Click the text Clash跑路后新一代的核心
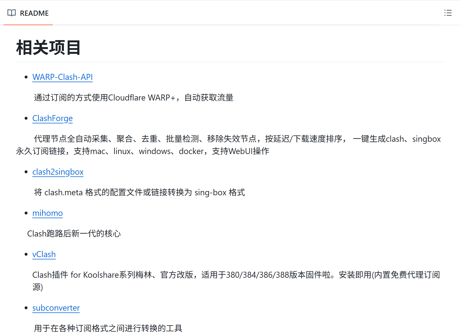 (x=74, y=234)
